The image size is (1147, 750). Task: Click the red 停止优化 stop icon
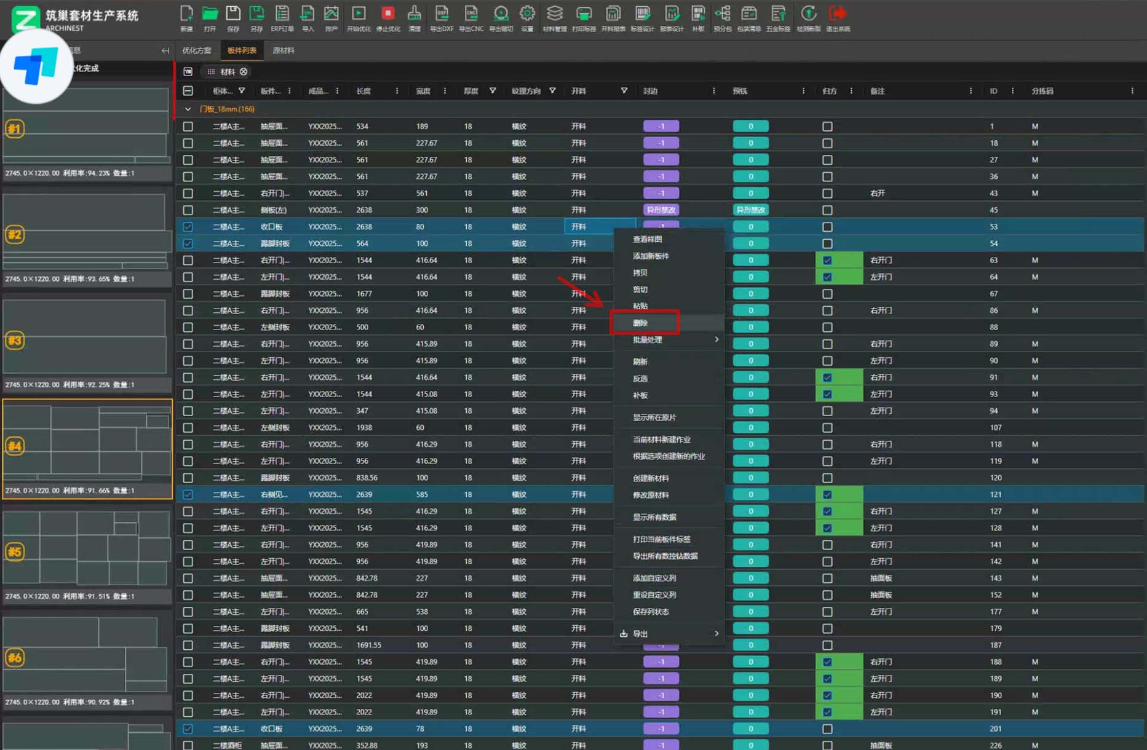(387, 14)
